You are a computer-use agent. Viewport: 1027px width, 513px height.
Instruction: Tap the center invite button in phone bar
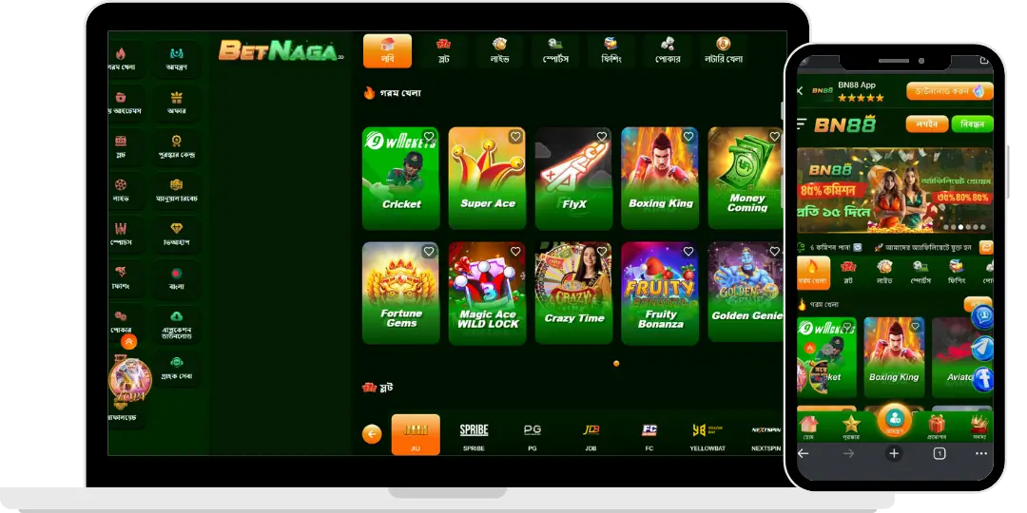894,421
